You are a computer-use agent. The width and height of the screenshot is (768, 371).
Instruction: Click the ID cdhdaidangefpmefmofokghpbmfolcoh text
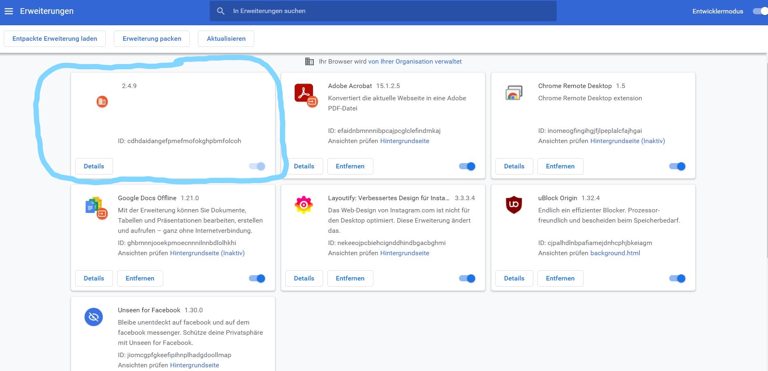pyautogui.click(x=180, y=141)
